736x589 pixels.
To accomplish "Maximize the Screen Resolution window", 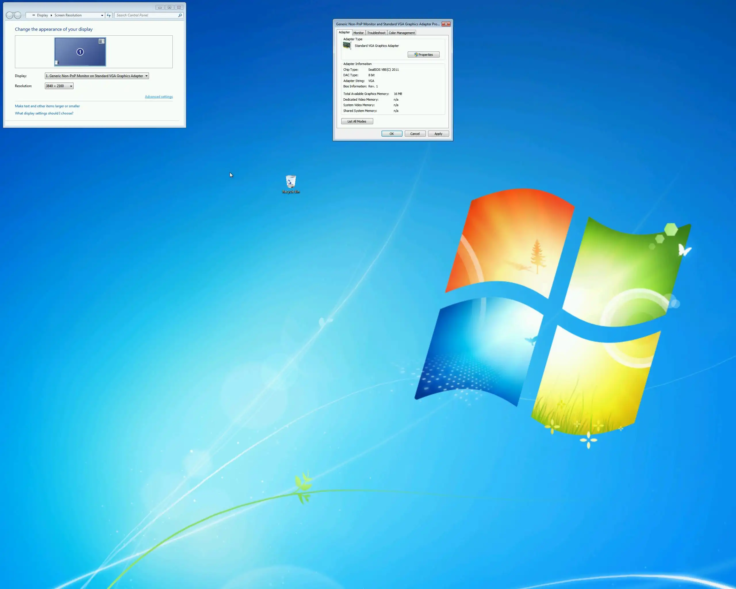I will click(x=169, y=7).
